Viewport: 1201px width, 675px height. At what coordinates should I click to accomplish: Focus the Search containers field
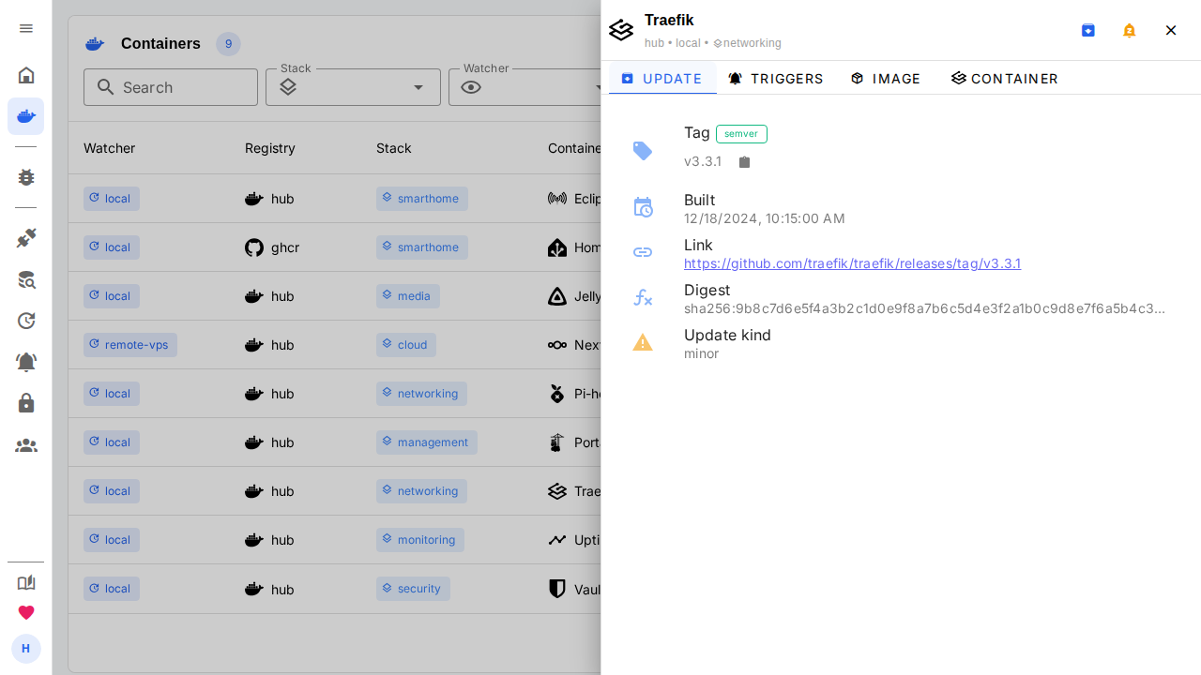[171, 87]
